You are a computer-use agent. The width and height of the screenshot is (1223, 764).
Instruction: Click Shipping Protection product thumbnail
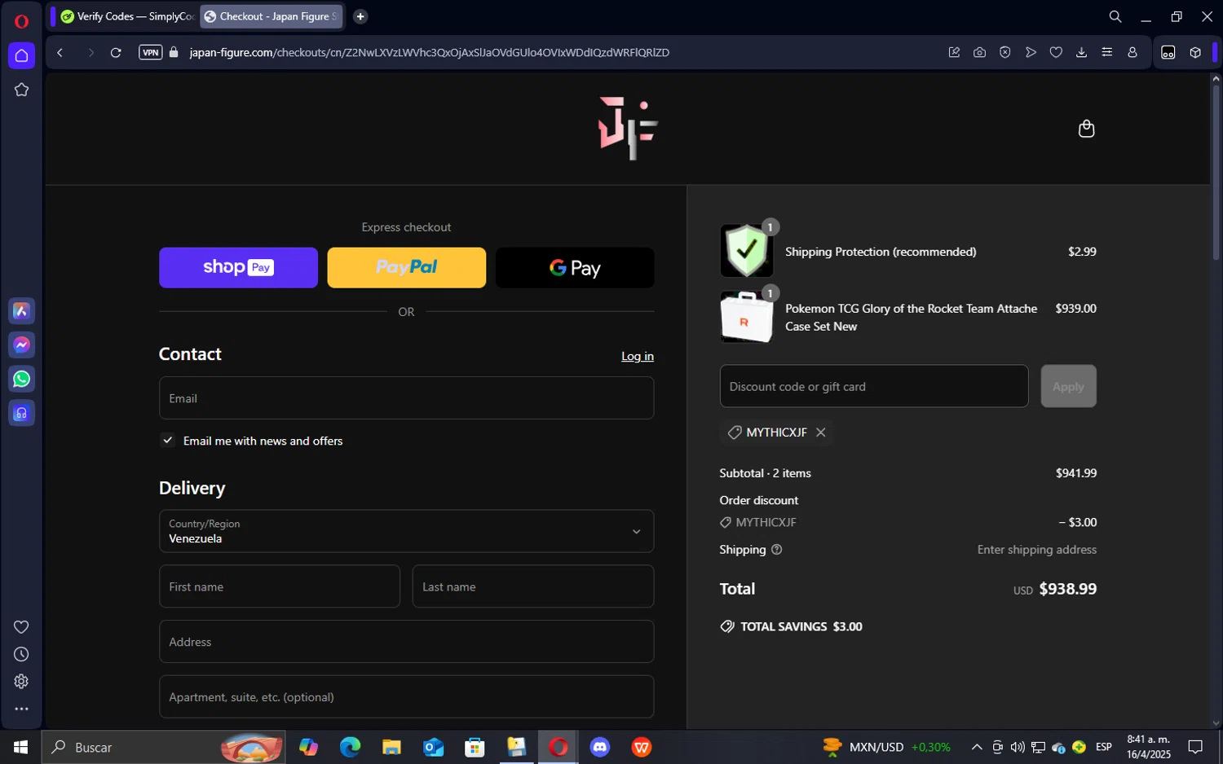click(747, 251)
